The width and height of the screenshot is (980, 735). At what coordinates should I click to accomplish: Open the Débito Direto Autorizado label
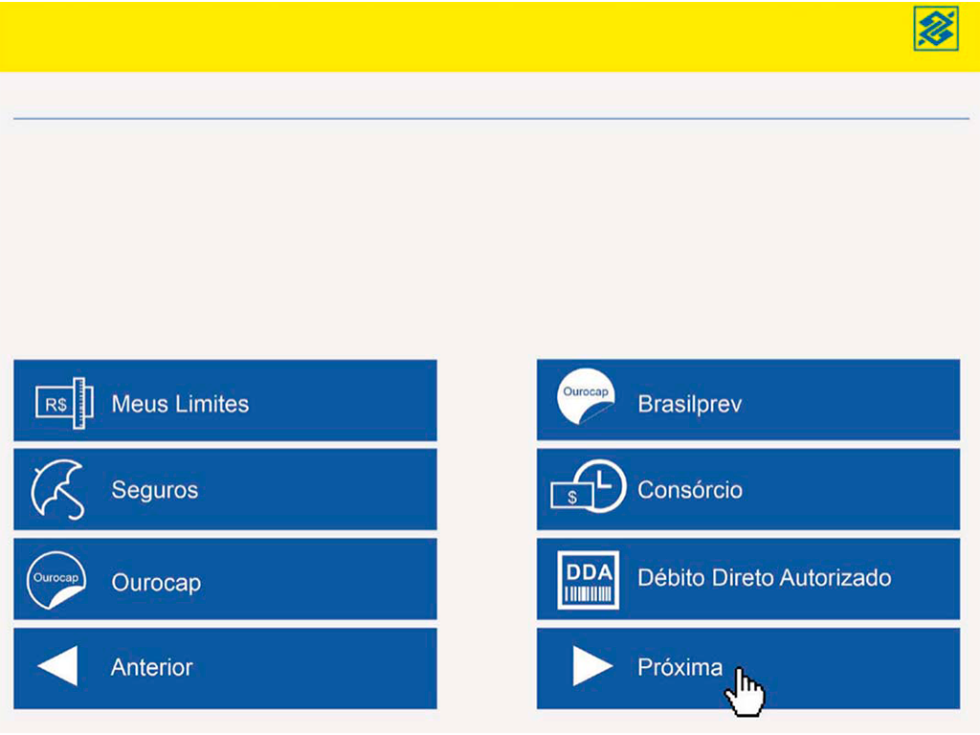(x=765, y=577)
